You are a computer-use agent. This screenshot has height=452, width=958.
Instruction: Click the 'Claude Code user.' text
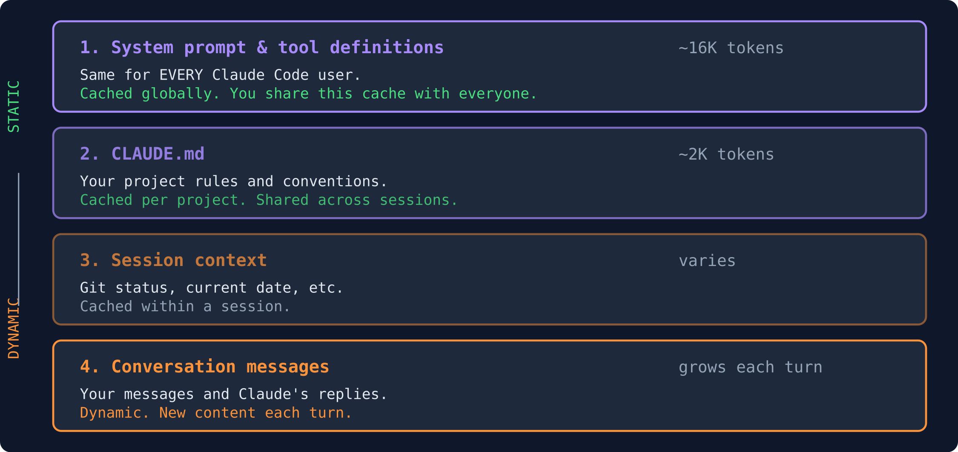[286, 75]
